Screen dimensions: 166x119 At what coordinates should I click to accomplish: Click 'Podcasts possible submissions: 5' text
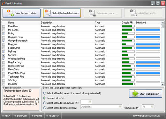pos(20,104)
